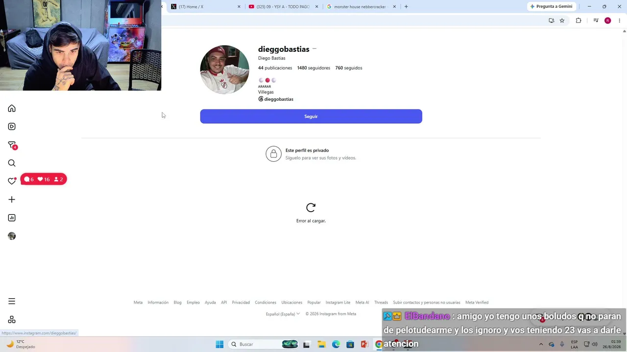Open the Empleo footer link
627x352 pixels.
pyautogui.click(x=193, y=303)
